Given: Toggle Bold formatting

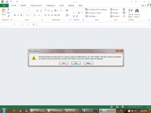Looking at the screenshot, I should pyautogui.click(x=15, y=15).
